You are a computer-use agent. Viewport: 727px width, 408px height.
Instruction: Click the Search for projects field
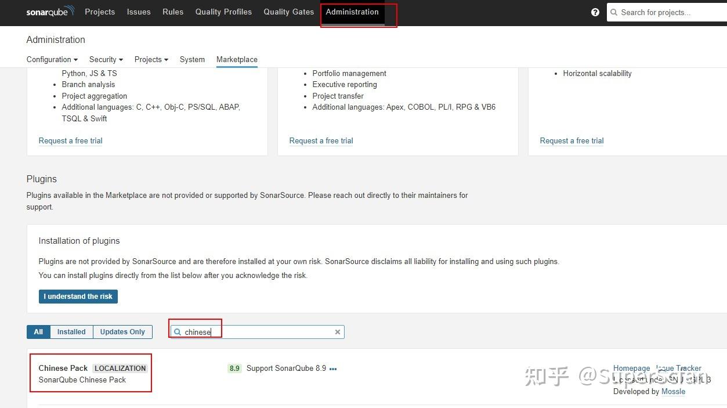coord(667,12)
